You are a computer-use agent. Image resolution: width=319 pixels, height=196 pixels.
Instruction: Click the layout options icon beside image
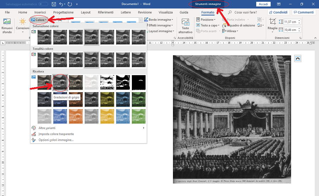click(x=297, y=59)
